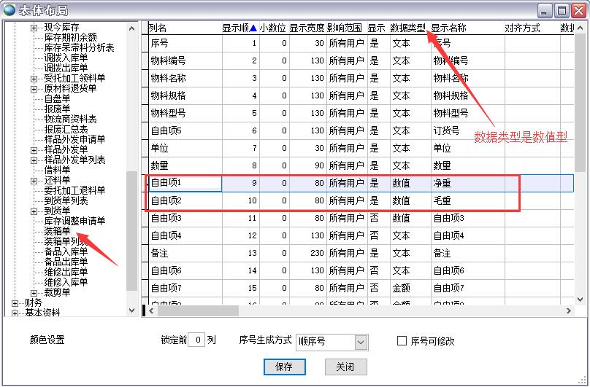Open the 序号生成方式 dropdown
Viewport: 590px width, 387px height.
361,341
